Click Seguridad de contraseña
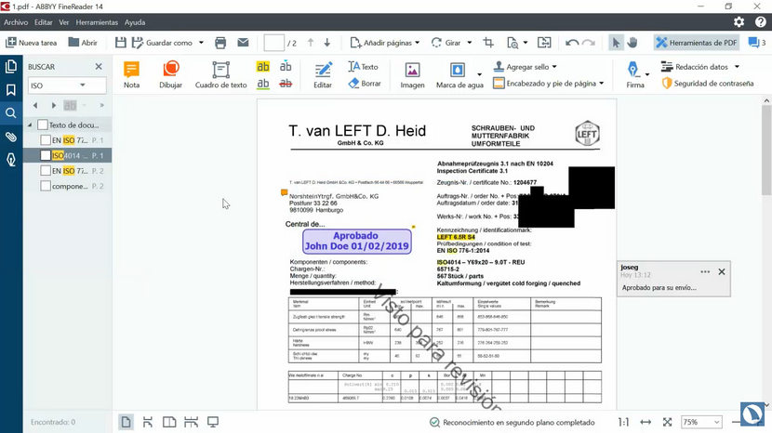This screenshot has height=433, width=772. 708,84
